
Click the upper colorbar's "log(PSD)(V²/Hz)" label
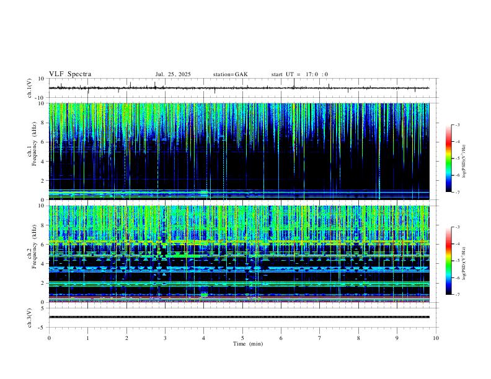tap(464, 162)
